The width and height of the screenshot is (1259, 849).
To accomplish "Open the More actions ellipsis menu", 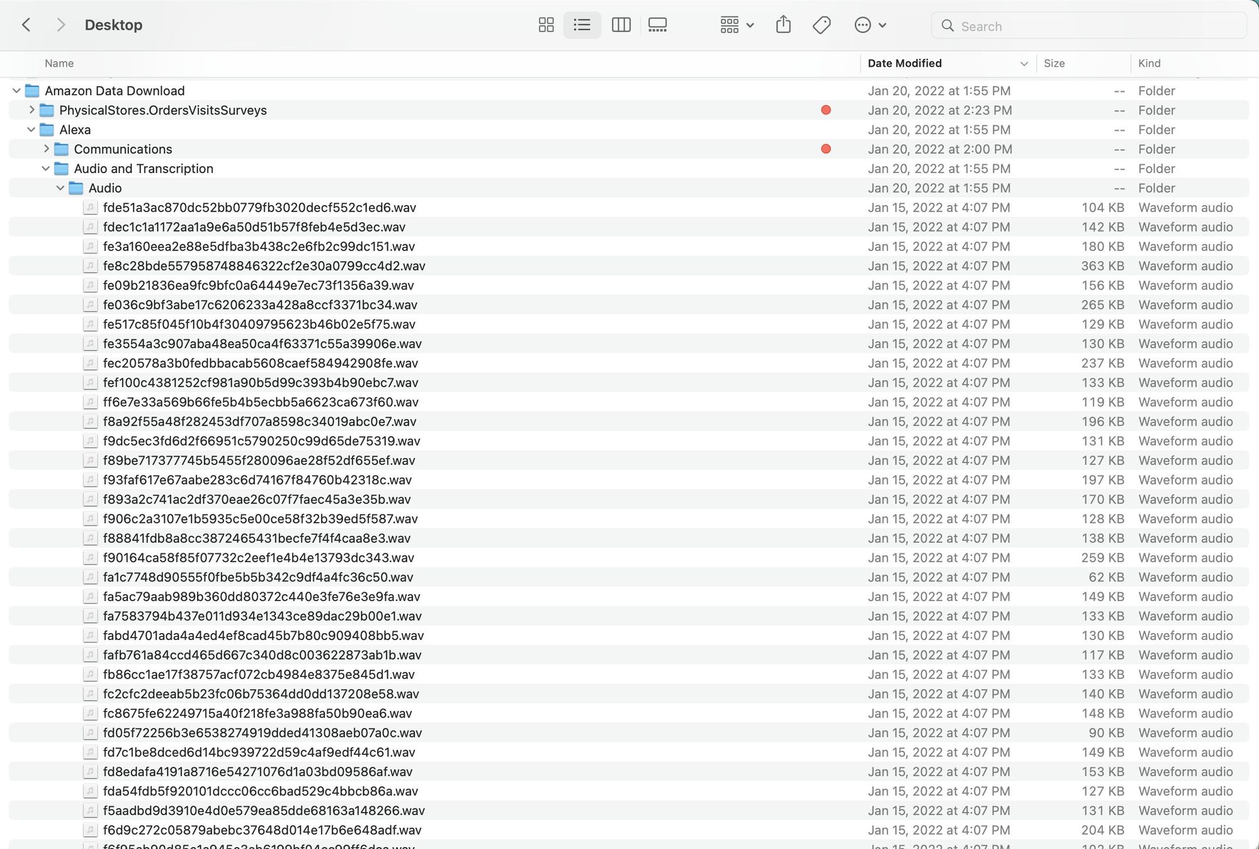I will click(x=870, y=25).
